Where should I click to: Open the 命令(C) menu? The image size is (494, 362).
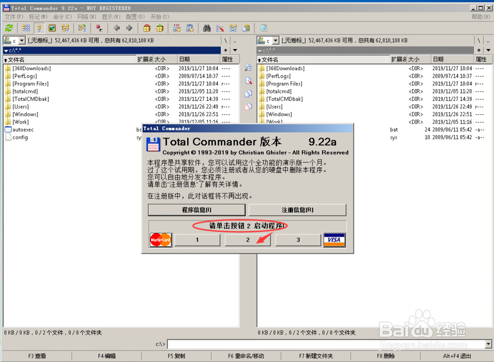click(x=62, y=17)
